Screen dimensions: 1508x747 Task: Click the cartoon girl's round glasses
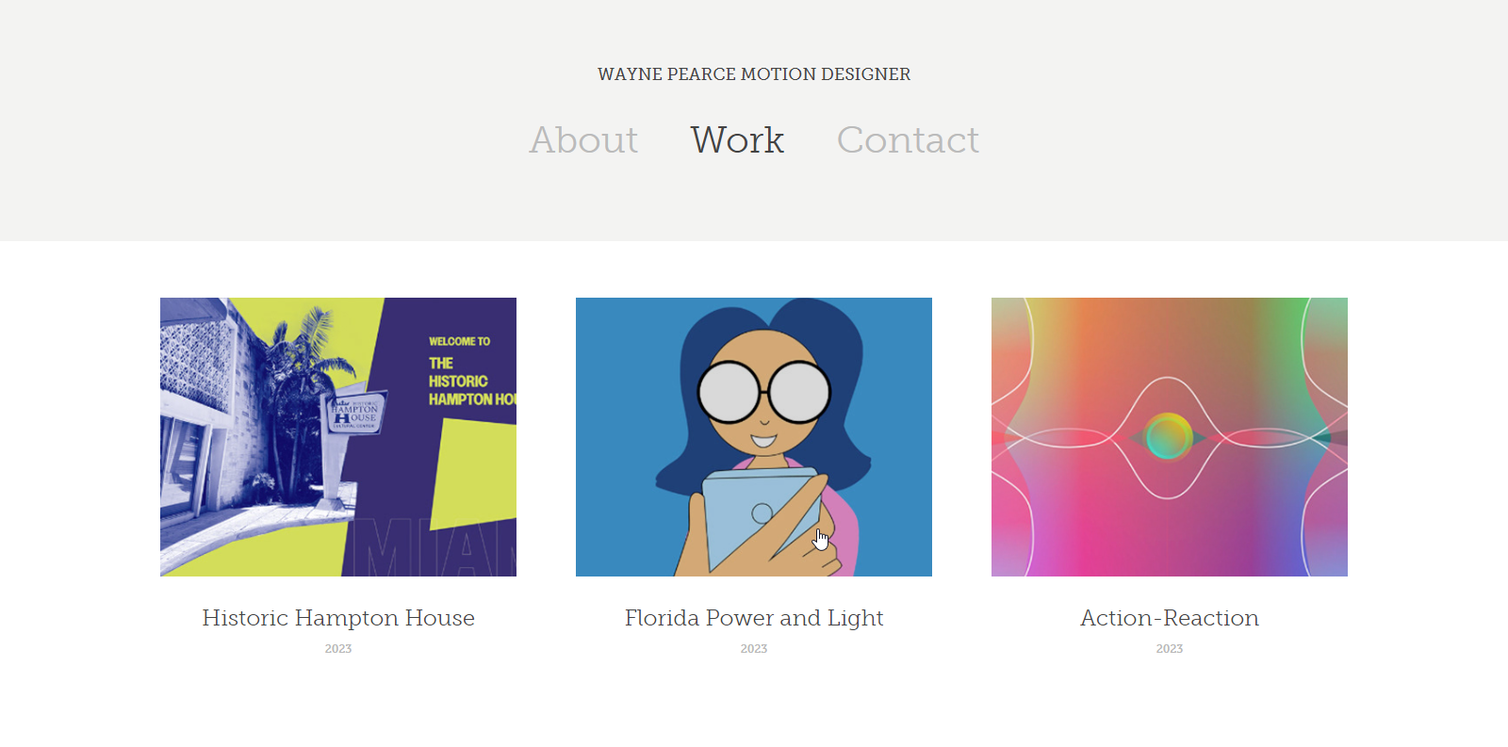[x=764, y=392]
